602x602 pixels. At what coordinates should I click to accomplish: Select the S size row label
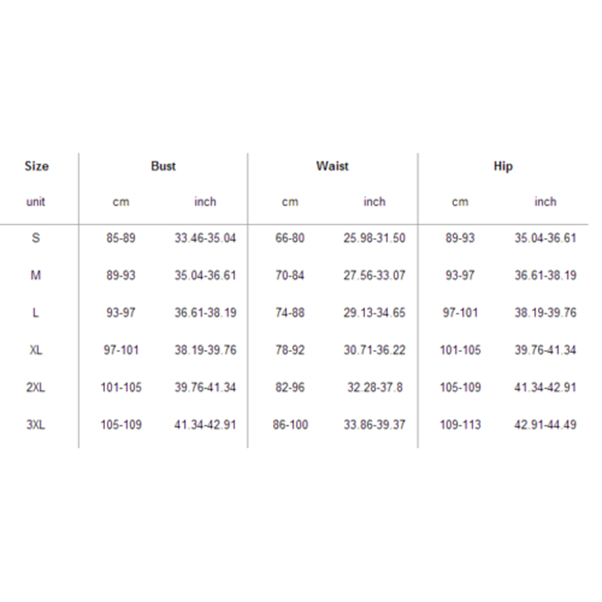tap(36, 238)
